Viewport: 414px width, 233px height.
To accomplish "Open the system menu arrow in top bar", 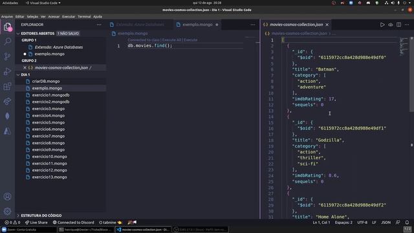I will pyautogui.click(x=410, y=3).
